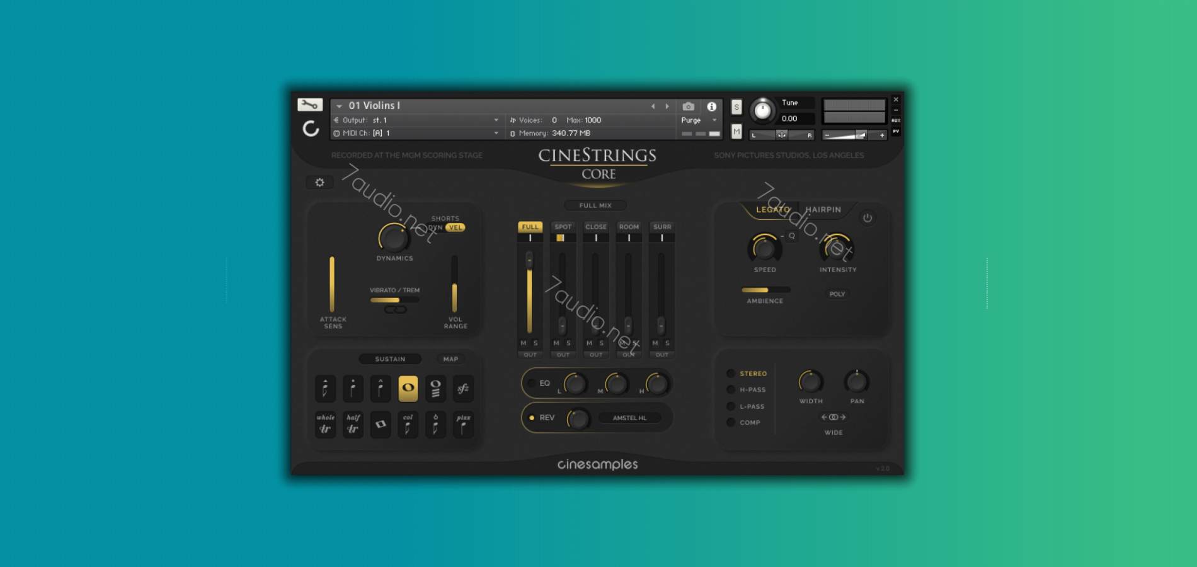The width and height of the screenshot is (1197, 567).
Task: Select the whole trill articulation
Action: [x=325, y=424]
